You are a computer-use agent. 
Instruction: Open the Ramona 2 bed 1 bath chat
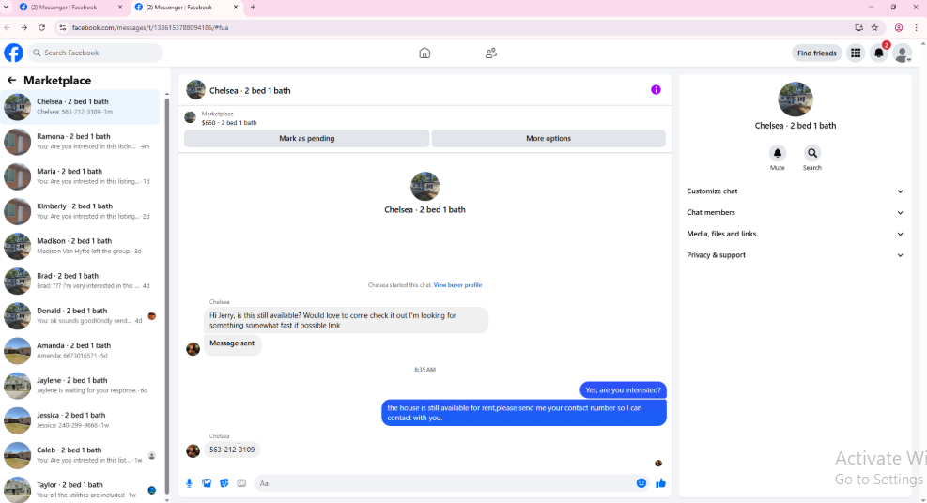(81, 141)
